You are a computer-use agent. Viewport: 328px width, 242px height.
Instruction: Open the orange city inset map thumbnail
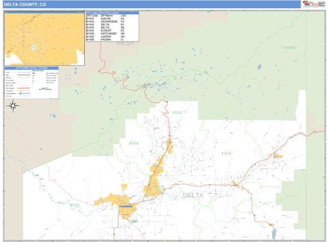pos(44,38)
